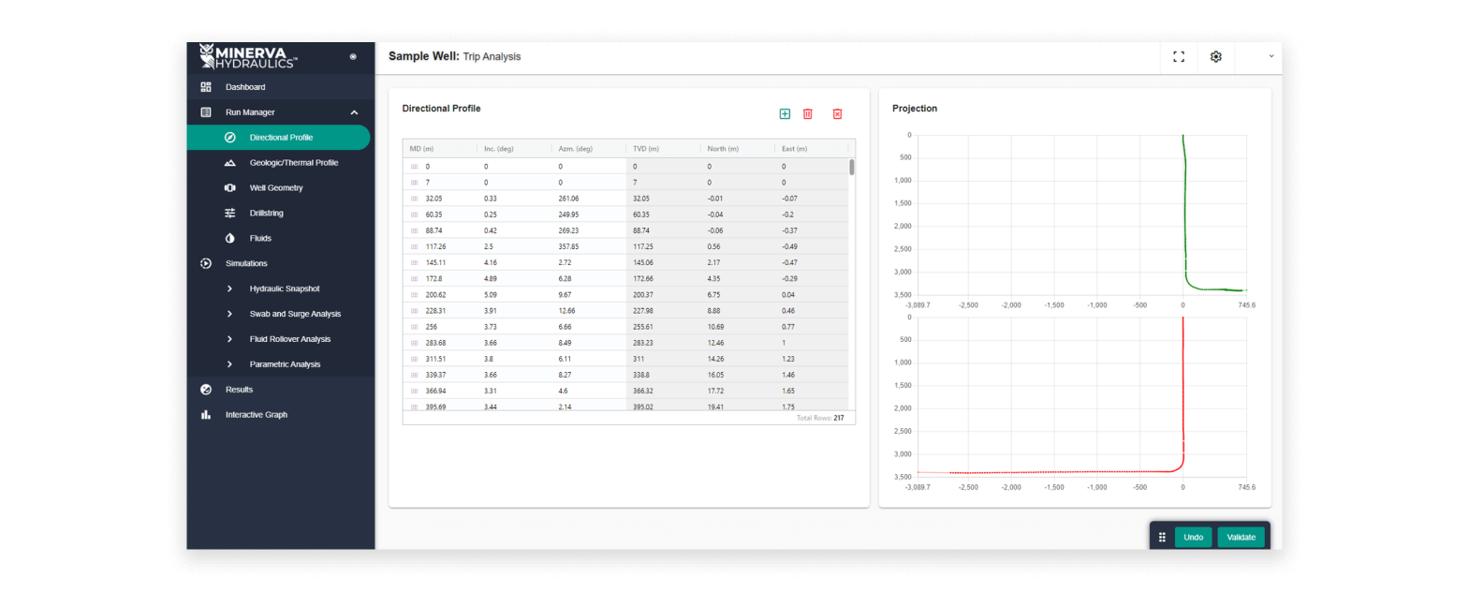Click the Undo button

click(x=1193, y=538)
